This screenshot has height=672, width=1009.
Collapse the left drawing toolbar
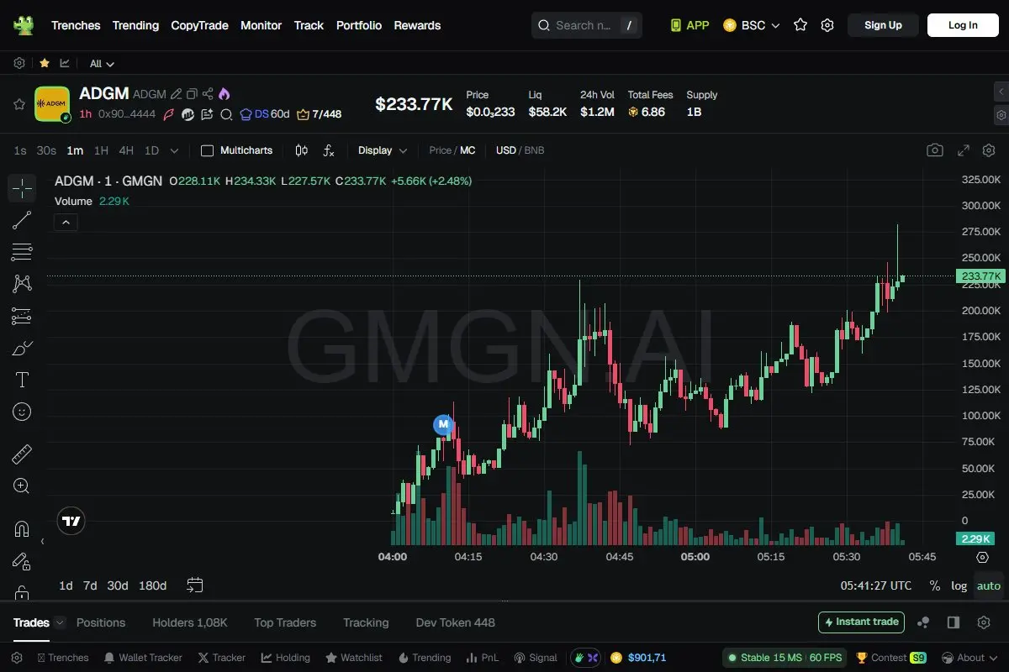[42, 542]
